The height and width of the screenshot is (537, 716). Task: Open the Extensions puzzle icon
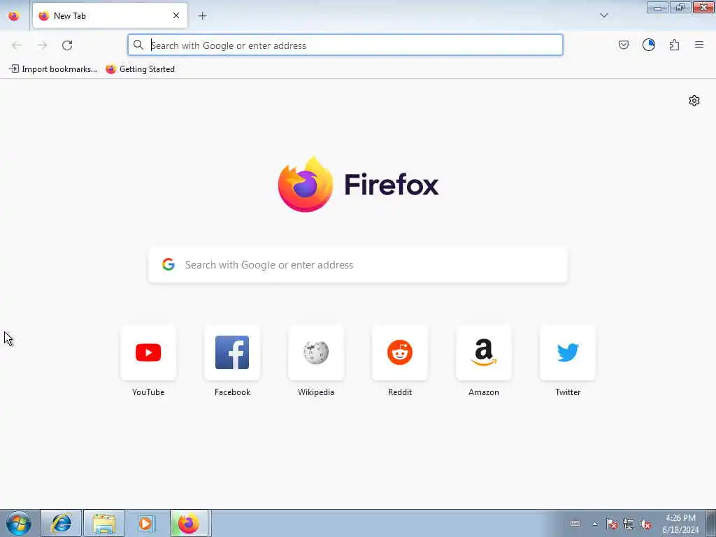coord(674,45)
